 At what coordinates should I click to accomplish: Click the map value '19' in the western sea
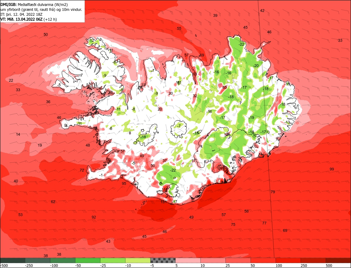coord(40,145)
